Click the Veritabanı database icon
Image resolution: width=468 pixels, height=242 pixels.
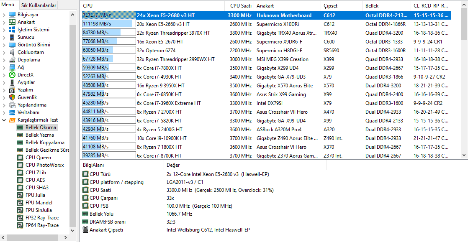(x=12, y=112)
